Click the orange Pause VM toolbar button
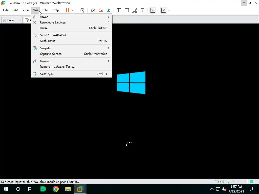 coord(67,10)
